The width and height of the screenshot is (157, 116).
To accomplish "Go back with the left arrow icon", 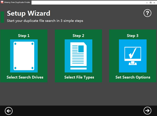I will pyautogui.click(x=9, y=111).
